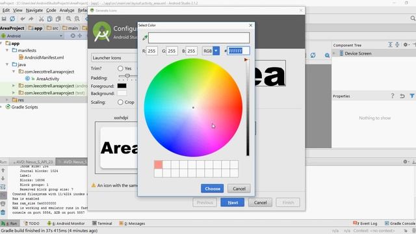
Task: Expand the res folder
Action: [x=7, y=100]
